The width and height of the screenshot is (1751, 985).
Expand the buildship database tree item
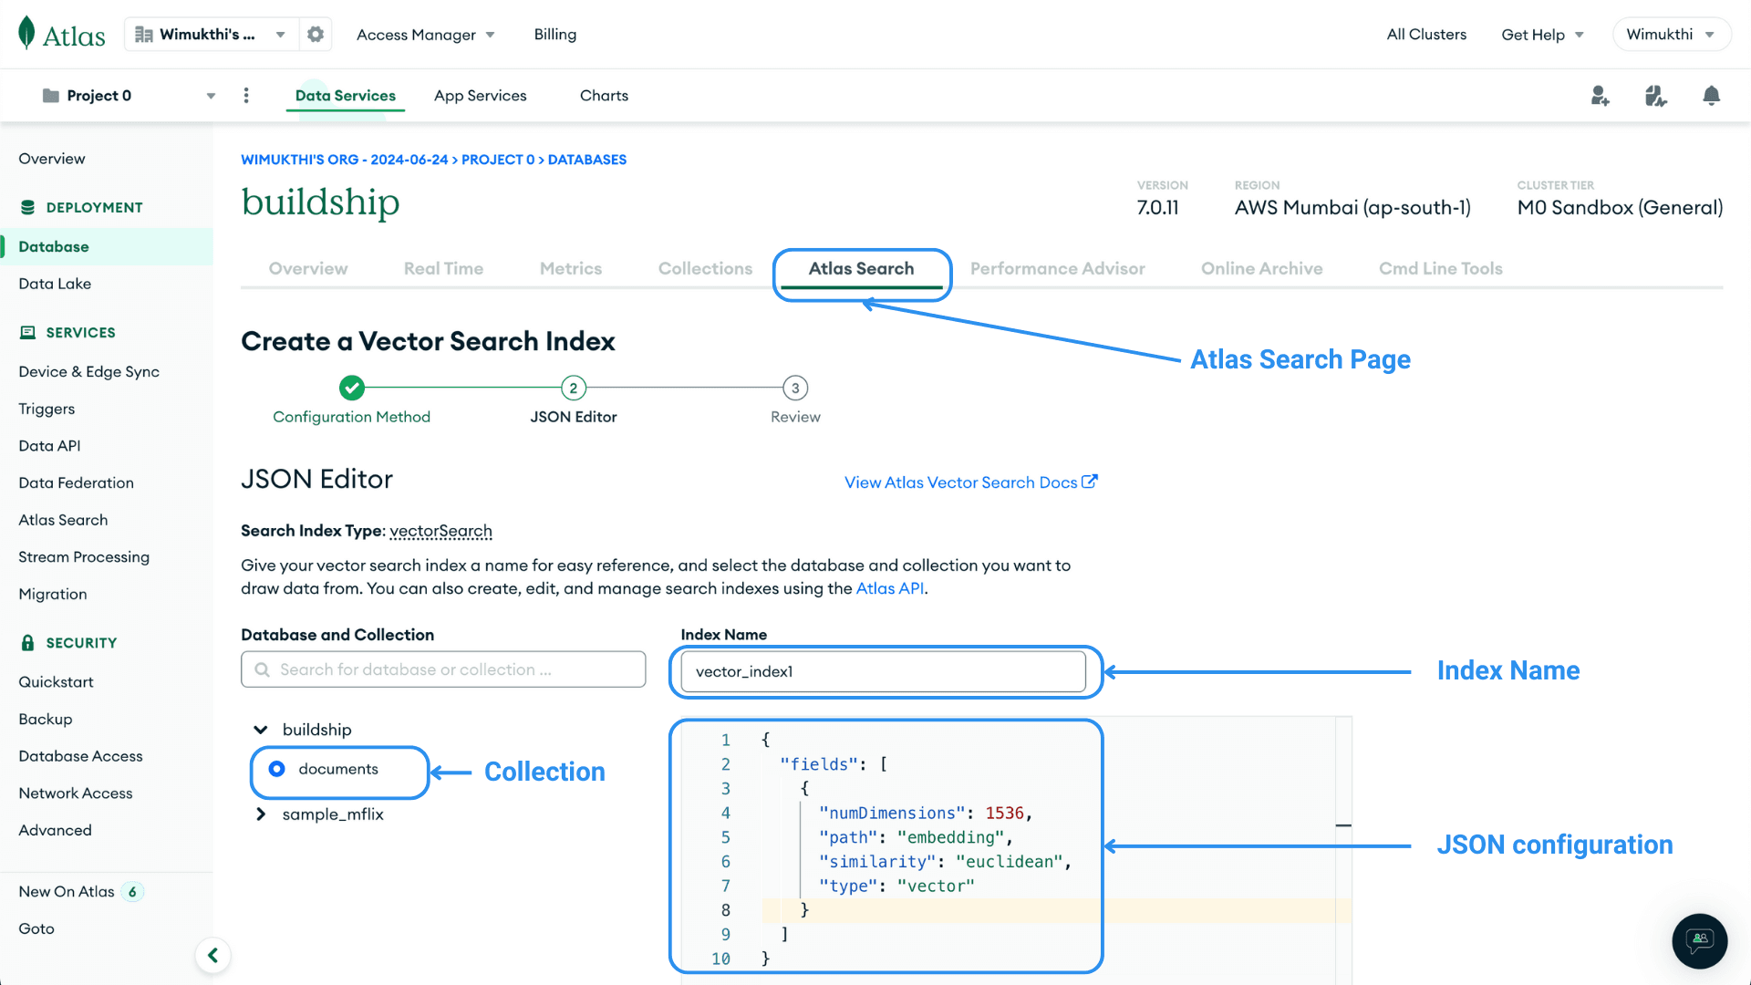point(262,729)
